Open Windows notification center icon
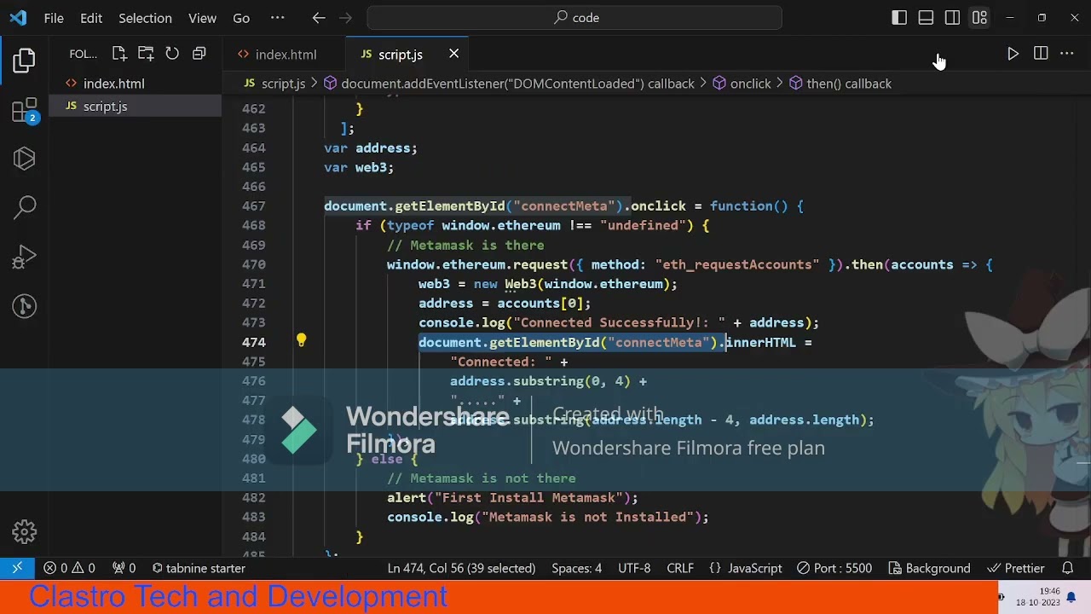 (1071, 597)
